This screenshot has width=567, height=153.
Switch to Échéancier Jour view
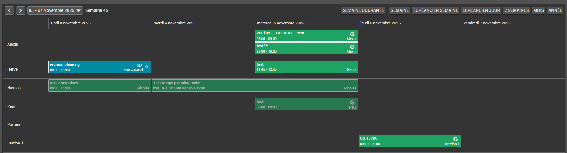(481, 10)
